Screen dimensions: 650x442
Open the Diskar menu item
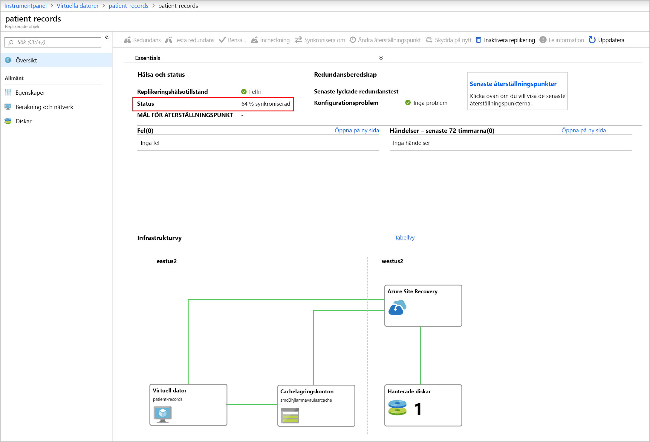click(x=56, y=121)
